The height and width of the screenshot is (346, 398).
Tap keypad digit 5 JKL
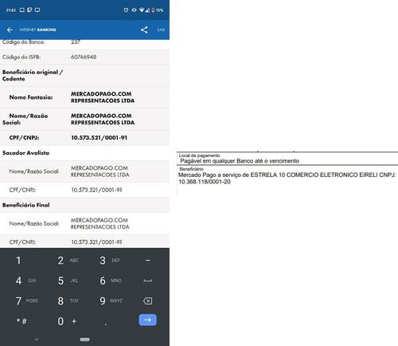tap(68, 281)
